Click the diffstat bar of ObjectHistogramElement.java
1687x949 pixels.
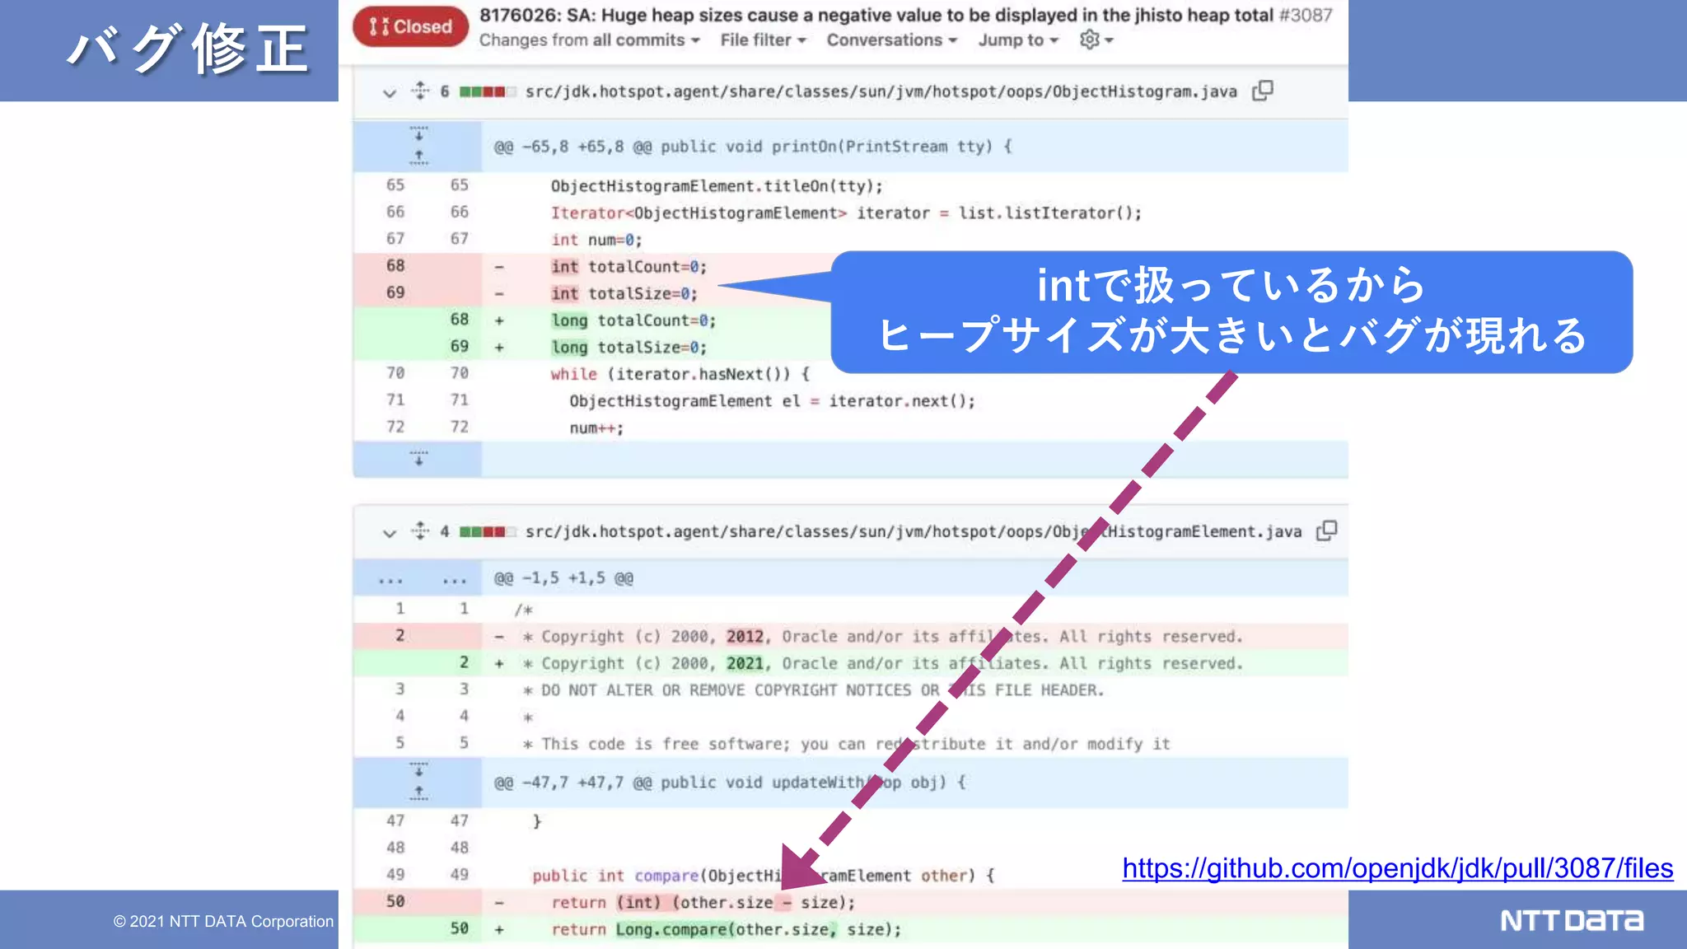[488, 532]
